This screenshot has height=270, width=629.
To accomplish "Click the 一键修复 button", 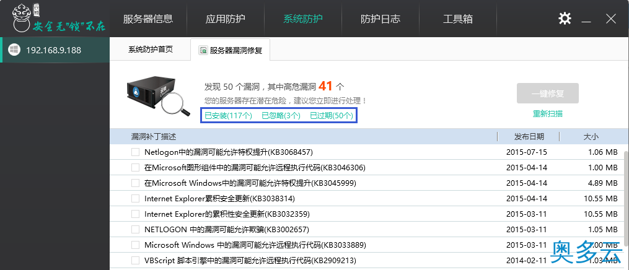I will (548, 94).
